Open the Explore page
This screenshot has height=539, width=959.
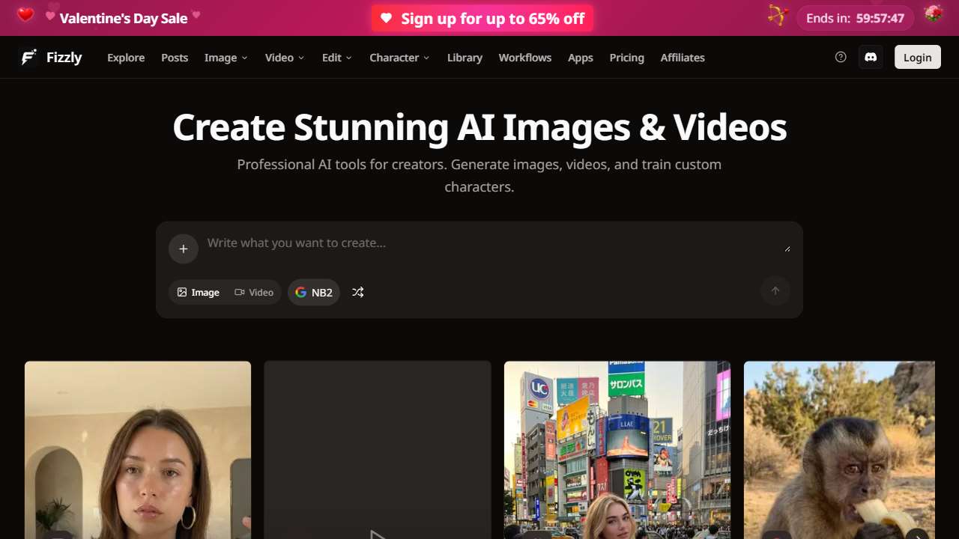point(126,58)
